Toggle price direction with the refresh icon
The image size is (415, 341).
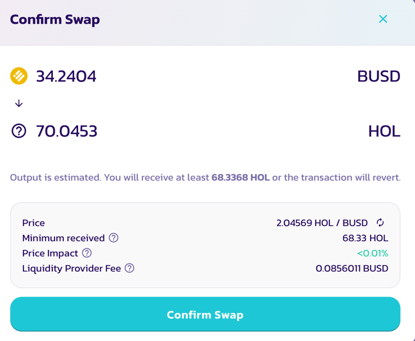[x=380, y=222]
